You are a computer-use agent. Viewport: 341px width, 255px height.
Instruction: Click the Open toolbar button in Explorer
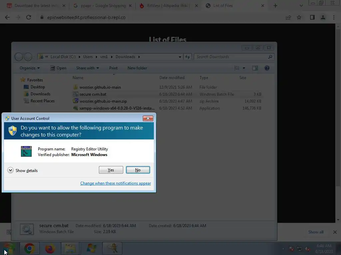click(x=58, y=68)
